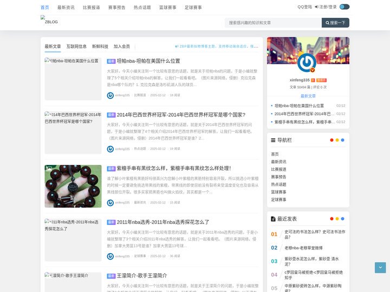Click red dot in 最近发表 header

point(331,219)
